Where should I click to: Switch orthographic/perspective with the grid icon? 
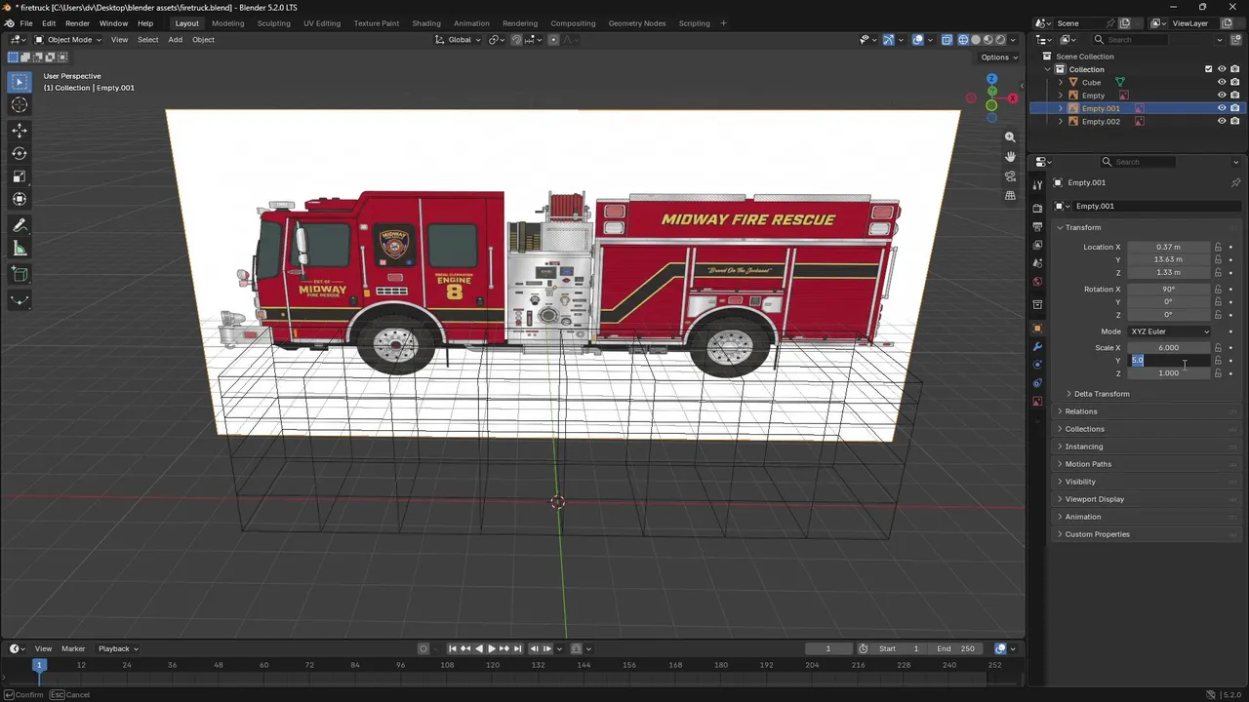point(1010,195)
